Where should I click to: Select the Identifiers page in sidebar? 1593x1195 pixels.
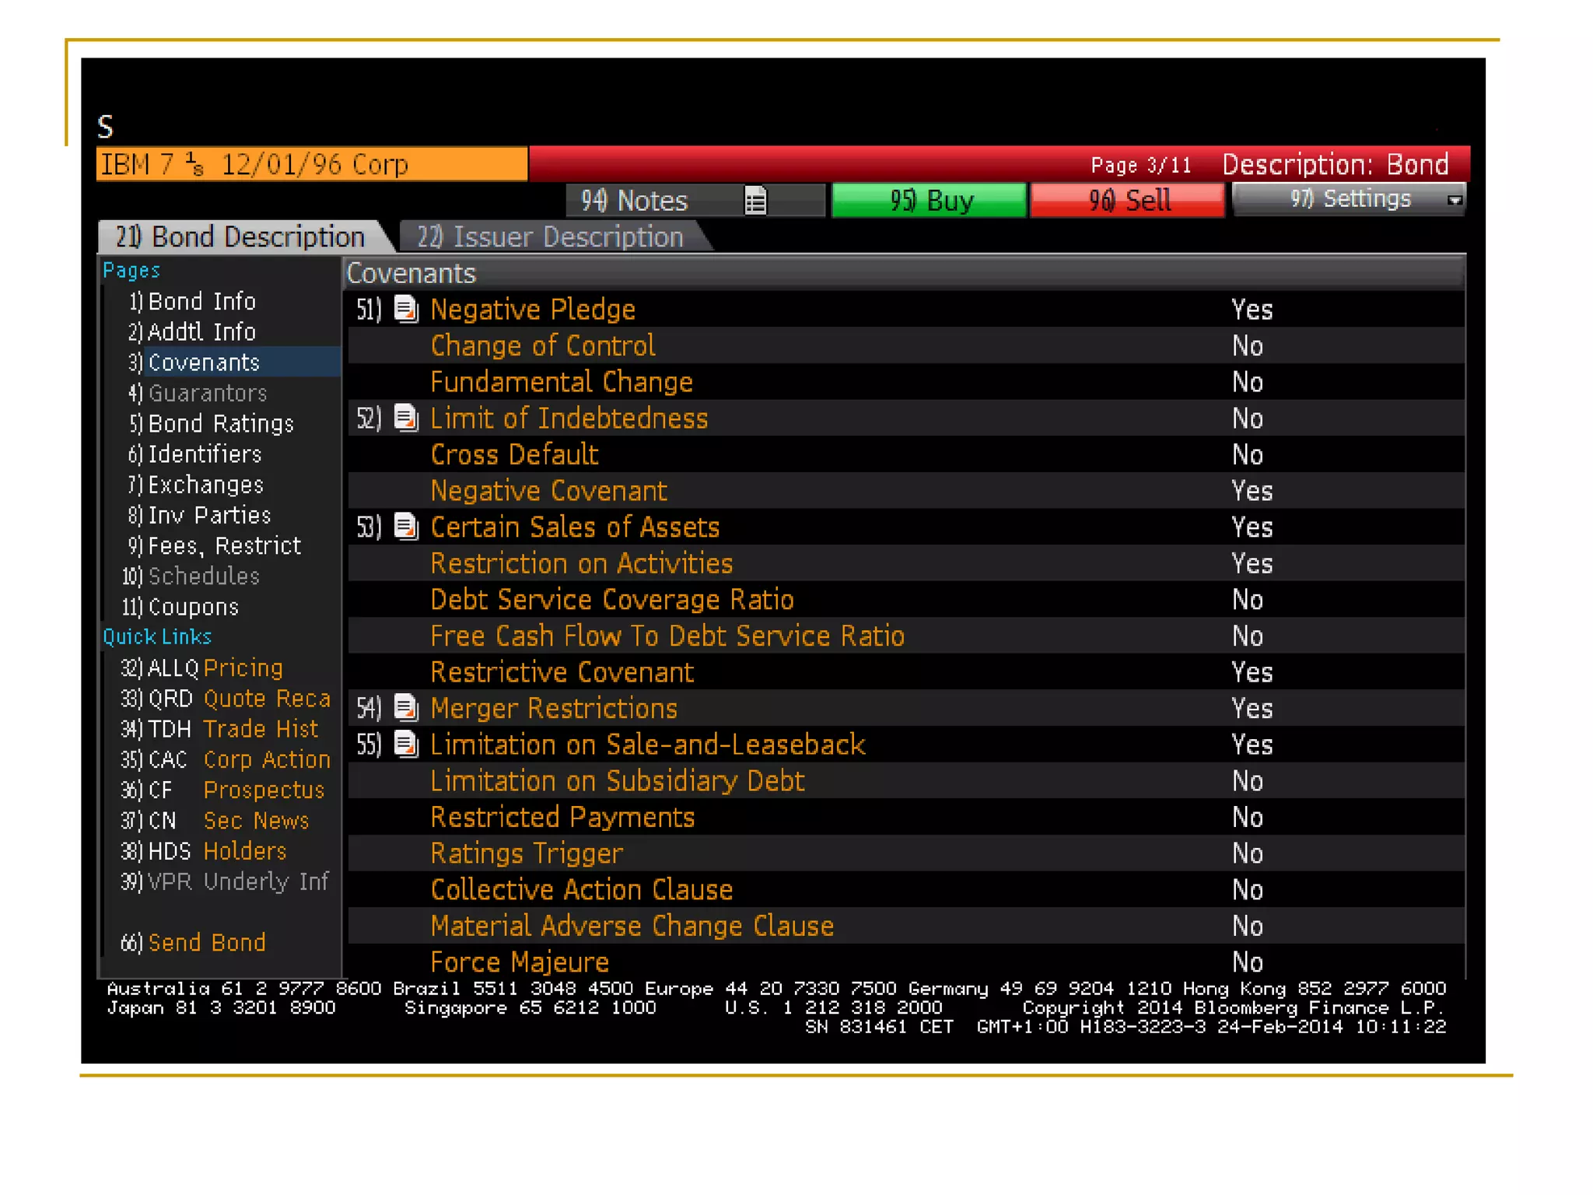[x=204, y=454]
